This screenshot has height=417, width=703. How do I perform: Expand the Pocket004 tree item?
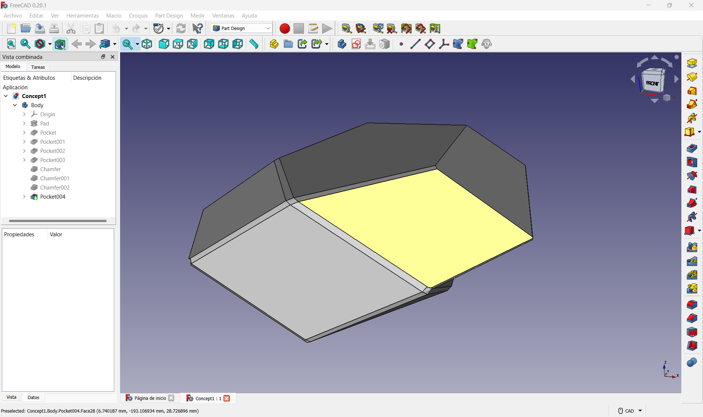point(24,196)
